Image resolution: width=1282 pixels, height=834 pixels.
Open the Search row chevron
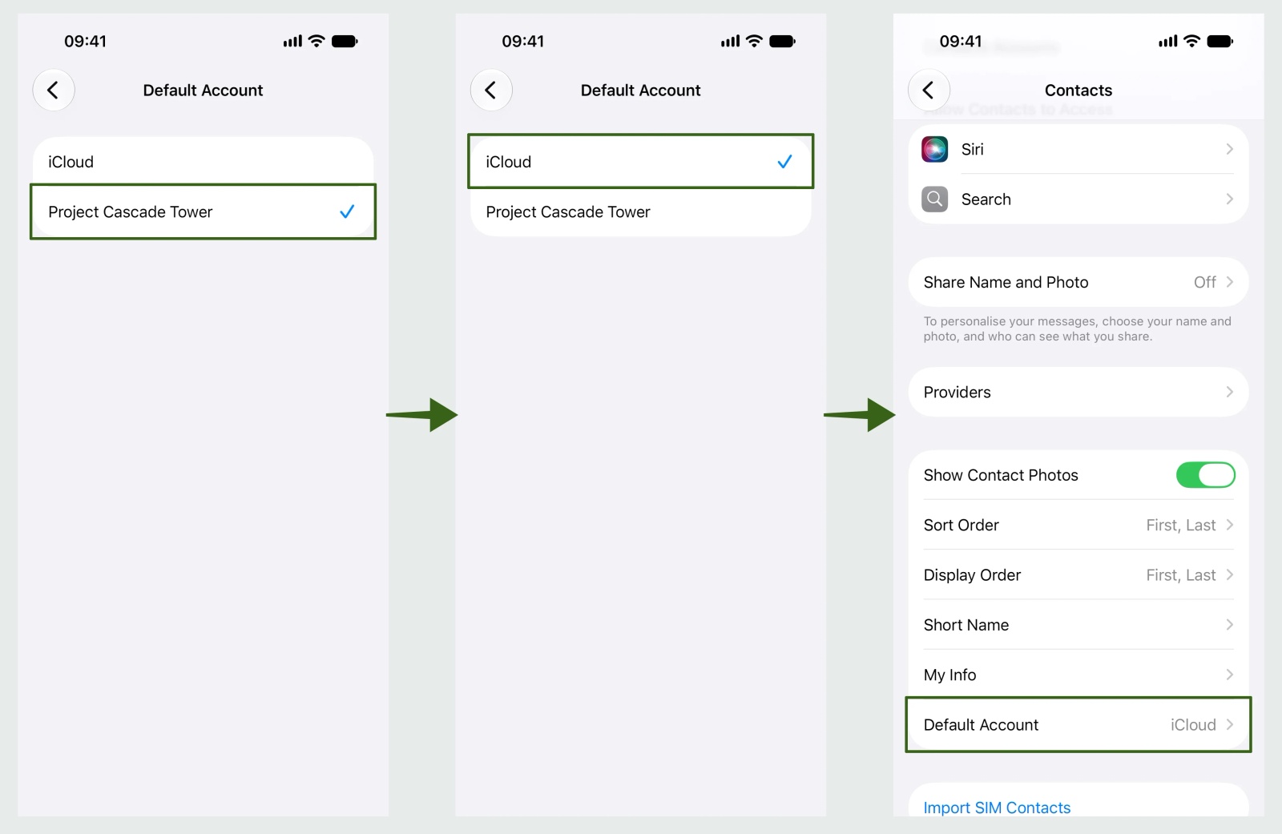(x=1229, y=199)
